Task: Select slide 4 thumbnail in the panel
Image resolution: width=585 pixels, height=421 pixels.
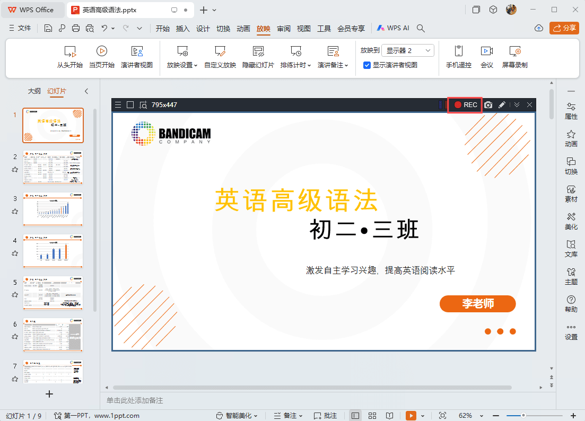Action: coord(53,251)
